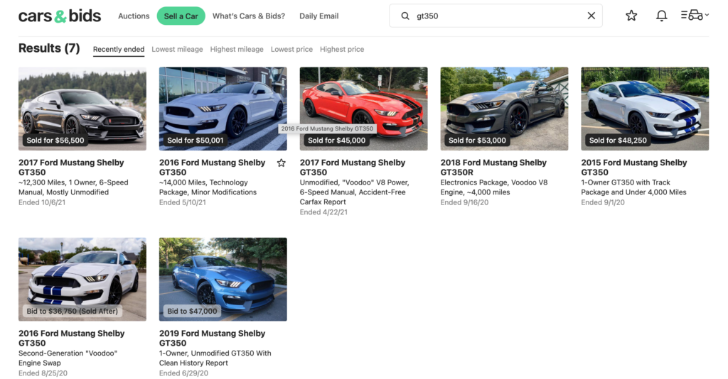Click the Sold for $45,000 badge
This screenshot has width=728, height=379.
point(336,141)
